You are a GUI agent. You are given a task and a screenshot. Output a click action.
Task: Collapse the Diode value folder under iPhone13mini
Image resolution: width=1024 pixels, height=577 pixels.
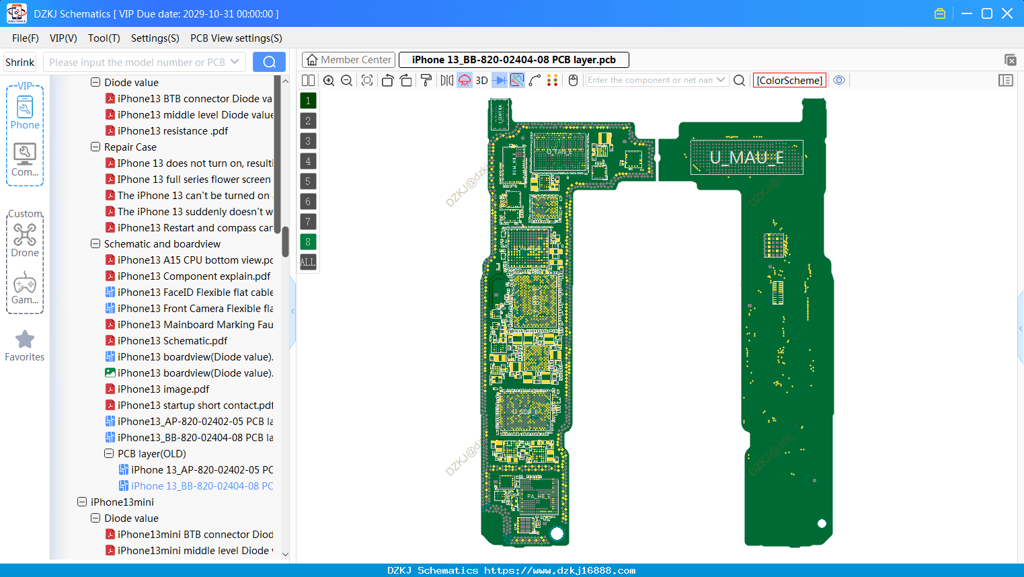coord(95,518)
